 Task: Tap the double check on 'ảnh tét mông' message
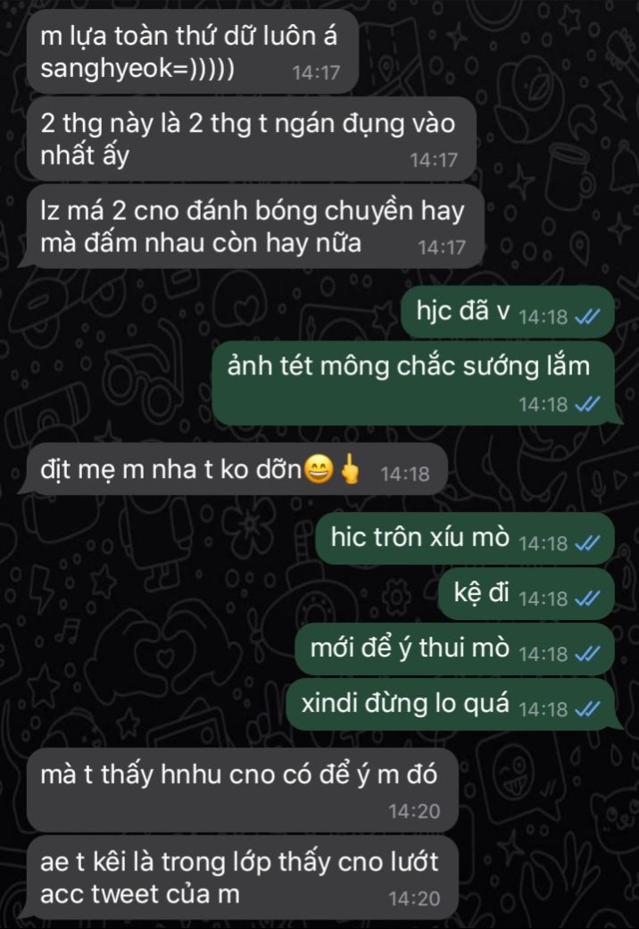point(587,404)
